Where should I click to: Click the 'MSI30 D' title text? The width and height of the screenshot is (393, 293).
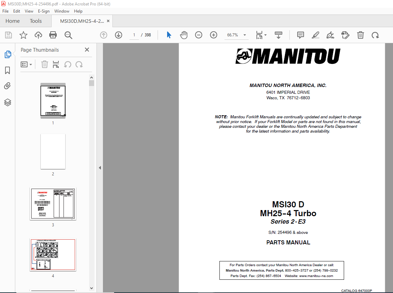[x=288, y=204]
